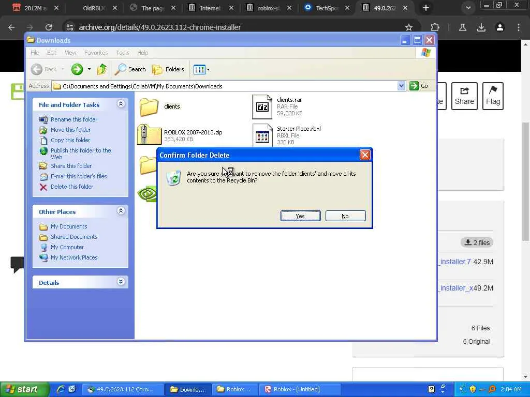
Task: Open the Tools menu
Action: pyautogui.click(x=122, y=53)
